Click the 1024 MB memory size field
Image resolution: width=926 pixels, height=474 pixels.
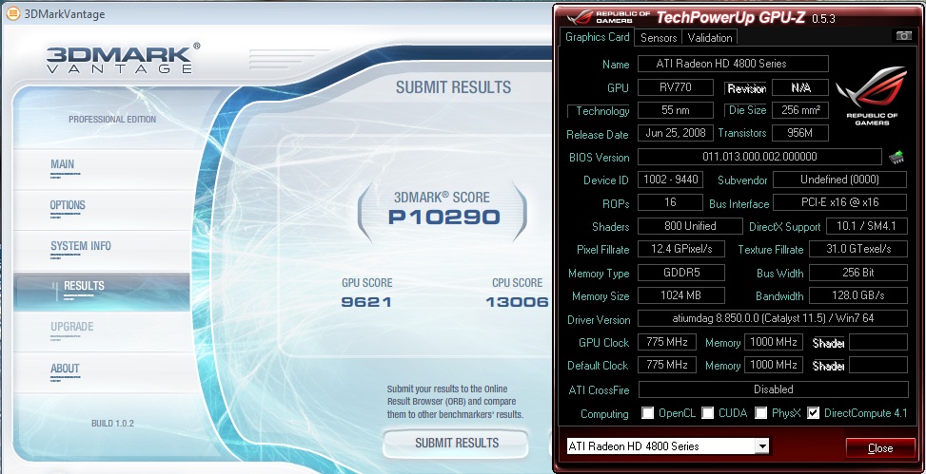pyautogui.click(x=680, y=295)
